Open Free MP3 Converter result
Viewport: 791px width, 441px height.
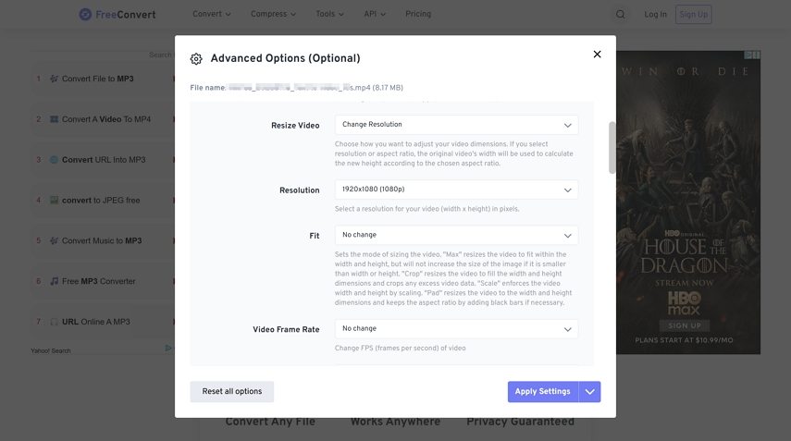click(99, 281)
